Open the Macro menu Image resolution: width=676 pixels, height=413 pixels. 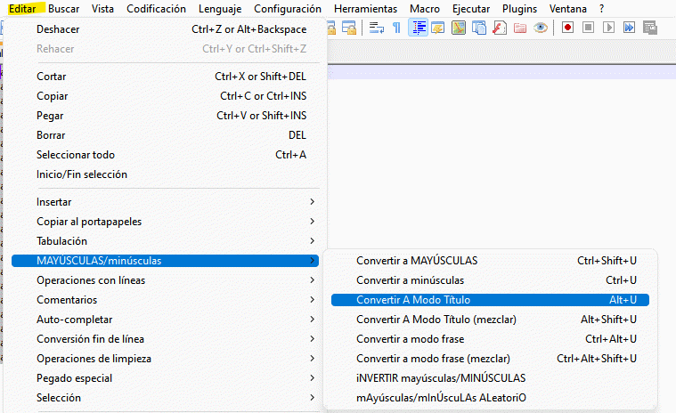click(425, 9)
